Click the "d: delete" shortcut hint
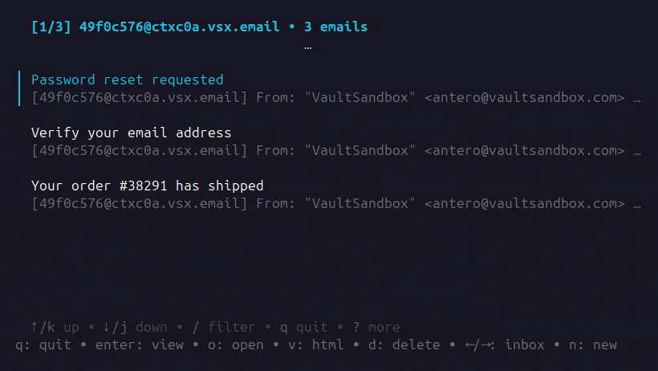The height and width of the screenshot is (371, 658). tap(404, 344)
